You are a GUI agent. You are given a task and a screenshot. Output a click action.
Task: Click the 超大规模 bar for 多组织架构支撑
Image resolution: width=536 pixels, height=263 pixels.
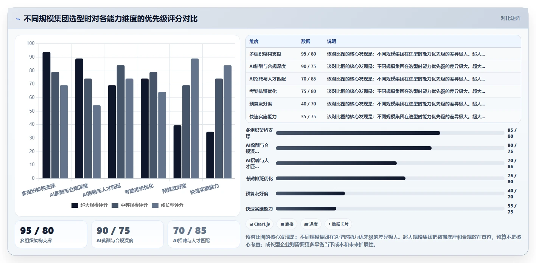[47, 115]
